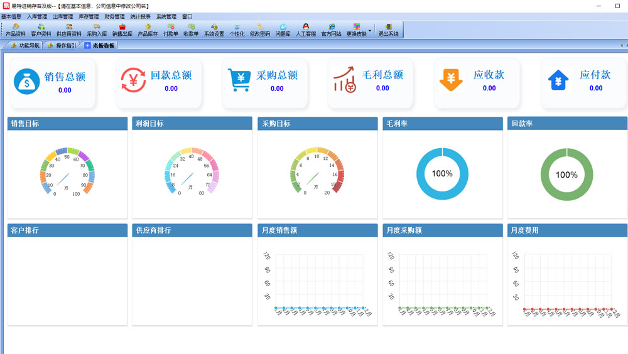Click the 月度采购额 line chart
The width and height of the screenshot is (628, 354).
pos(442,283)
